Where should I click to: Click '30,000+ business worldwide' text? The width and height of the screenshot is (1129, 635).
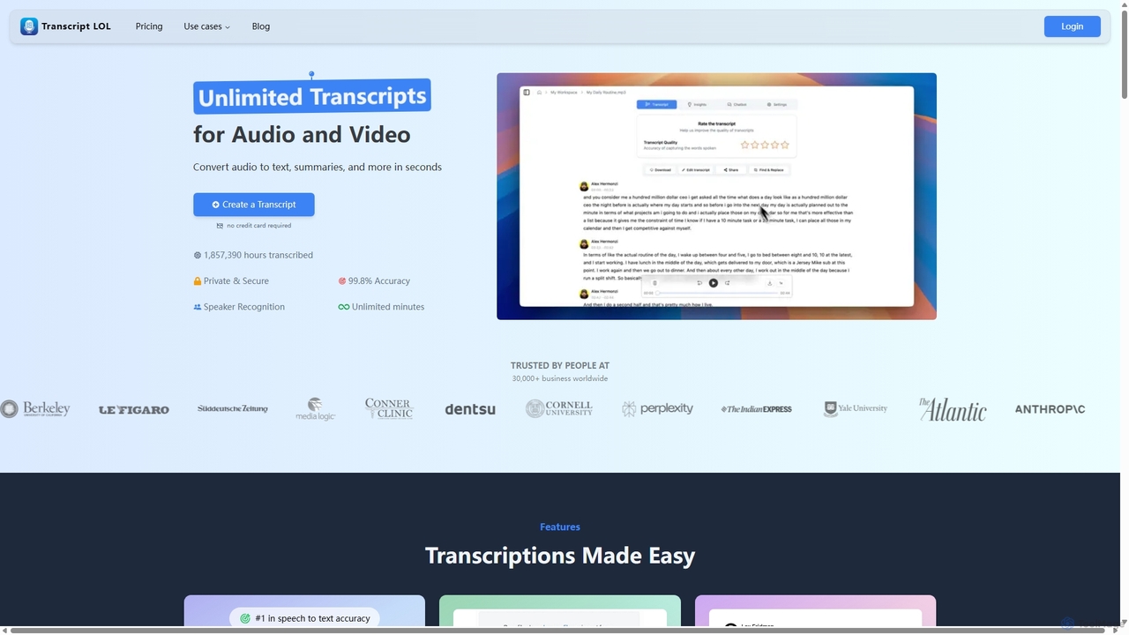pos(560,378)
